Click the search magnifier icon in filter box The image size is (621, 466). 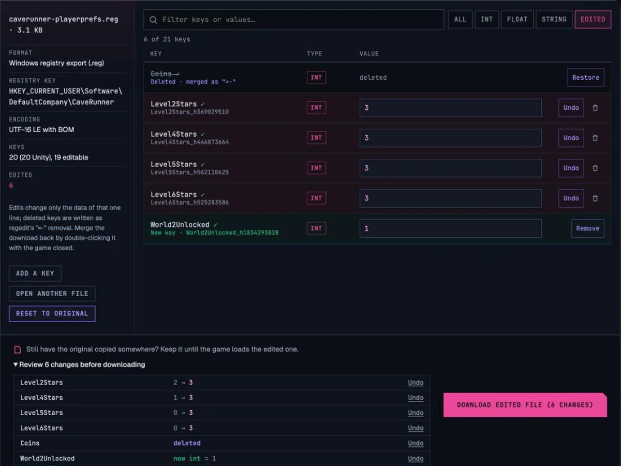[x=153, y=20]
